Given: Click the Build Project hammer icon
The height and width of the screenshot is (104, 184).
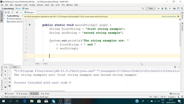Looking at the screenshot, I should tap(143, 8).
